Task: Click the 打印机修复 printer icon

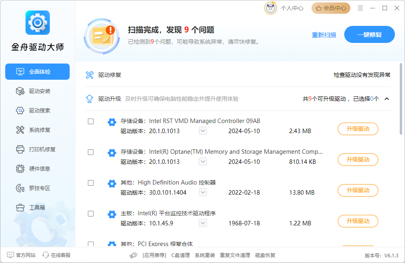Action: [x=20, y=149]
